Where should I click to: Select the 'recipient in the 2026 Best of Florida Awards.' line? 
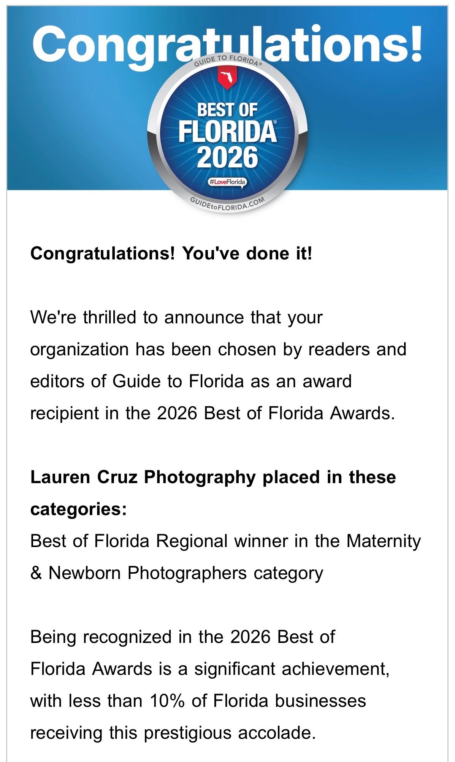click(212, 414)
